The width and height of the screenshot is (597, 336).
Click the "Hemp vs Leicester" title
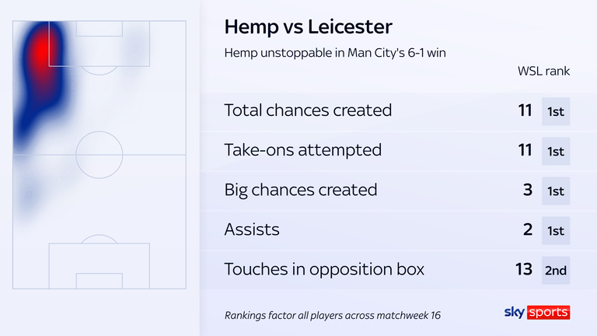[308, 26]
